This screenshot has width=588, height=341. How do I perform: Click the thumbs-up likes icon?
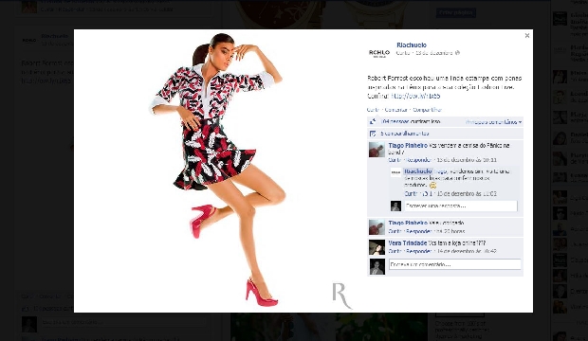pos(373,122)
